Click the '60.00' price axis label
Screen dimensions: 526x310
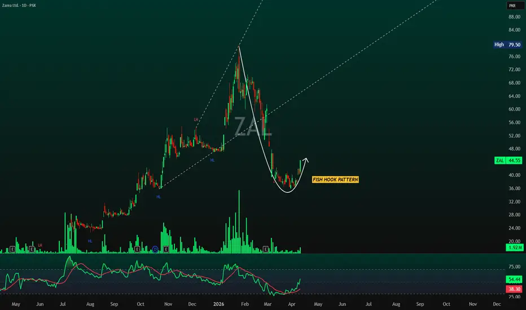(x=514, y=109)
